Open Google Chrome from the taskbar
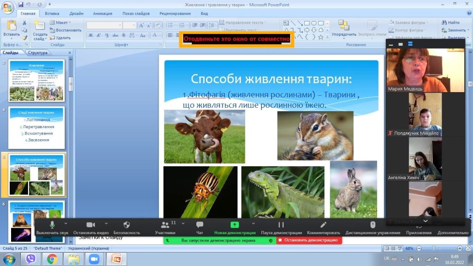The height and width of the screenshot is (266, 473). click(x=52, y=259)
